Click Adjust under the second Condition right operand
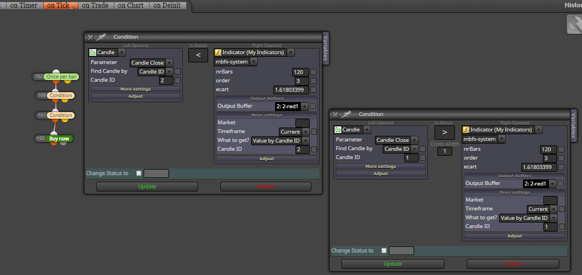Image resolution: width=582 pixels, height=275 pixels. (515, 236)
